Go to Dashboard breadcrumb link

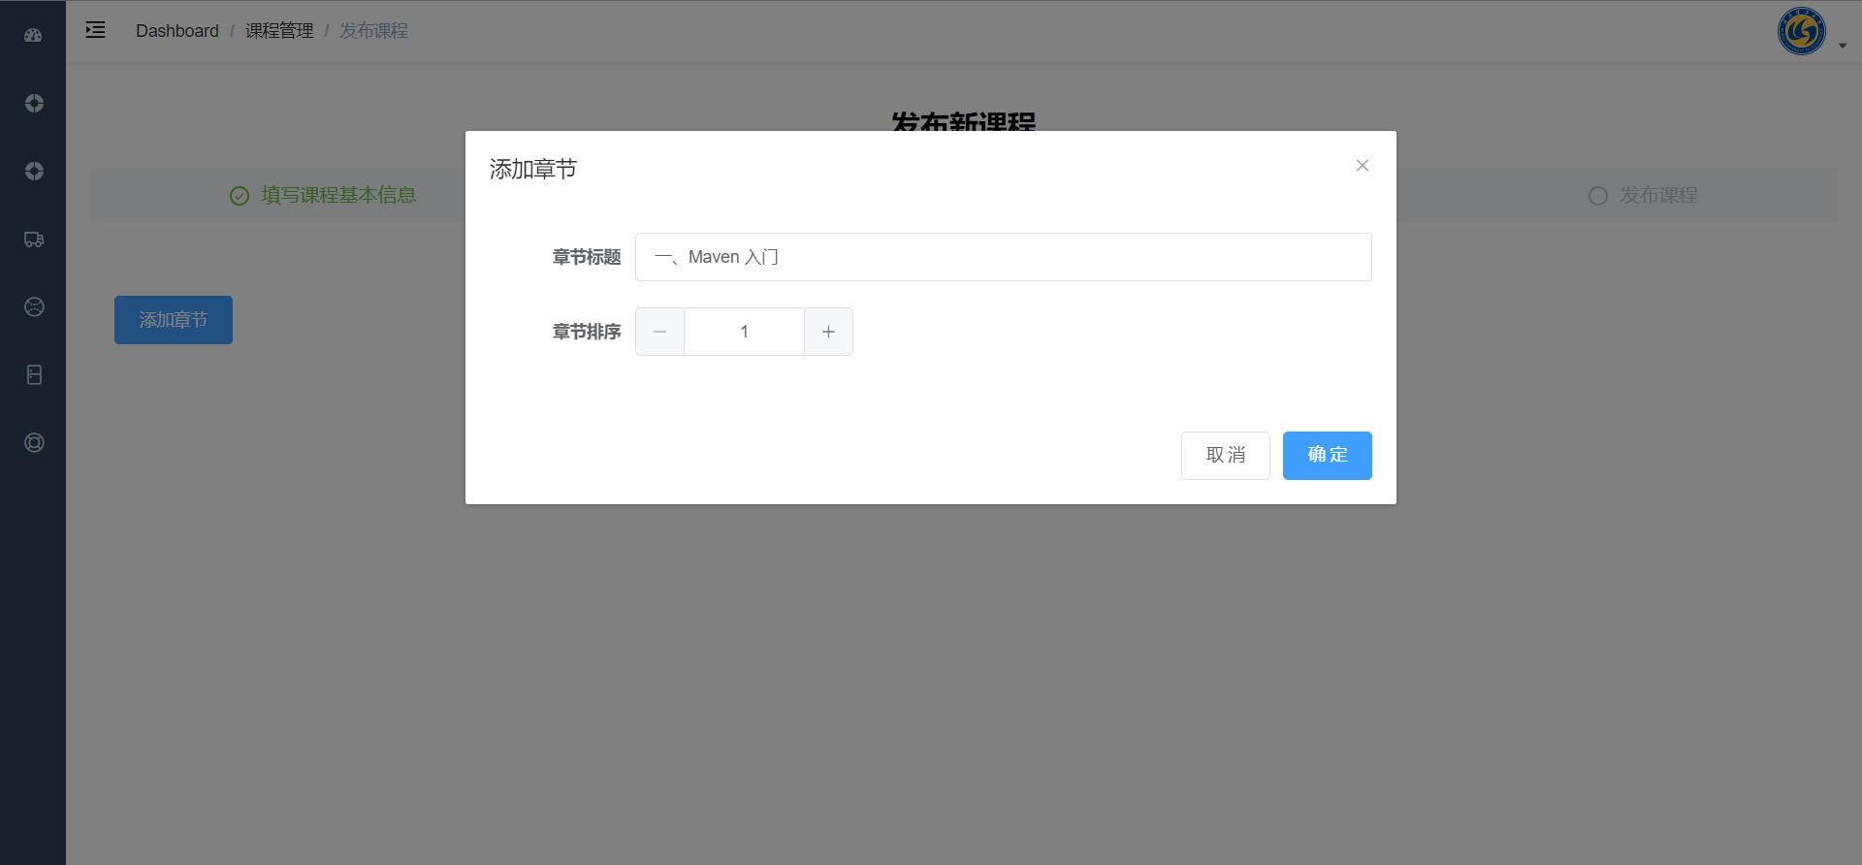[177, 31]
